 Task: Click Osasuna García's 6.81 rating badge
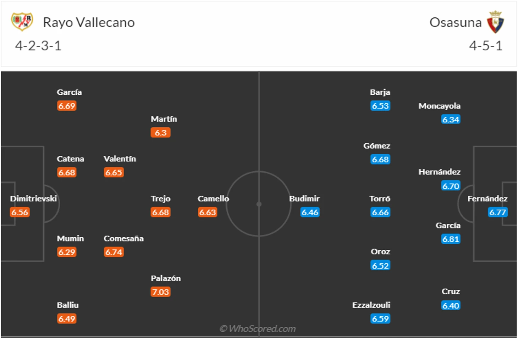[451, 239]
